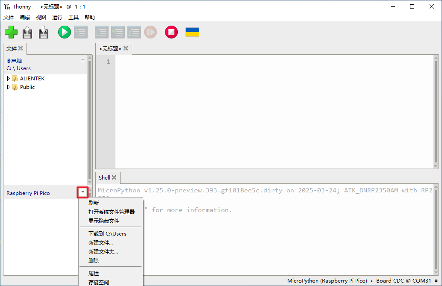Screen dimensions: 442x286
Task: Save the file using the toolbar Save icon
Action: [44, 32]
